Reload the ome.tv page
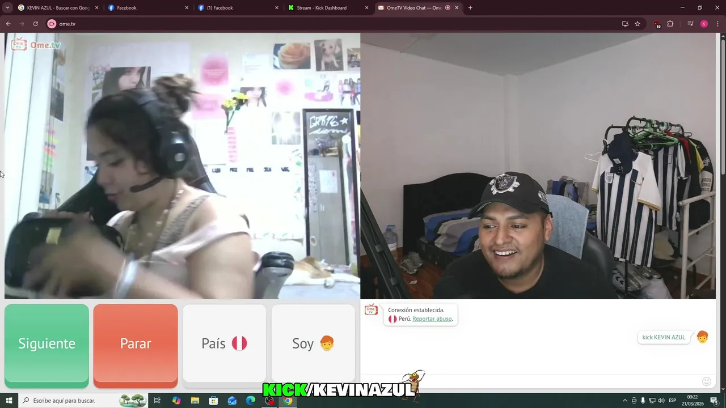Viewport: 726px width, 408px height. point(35,24)
